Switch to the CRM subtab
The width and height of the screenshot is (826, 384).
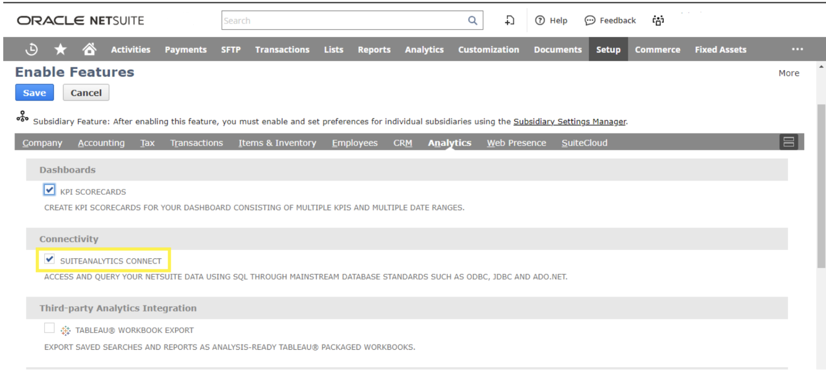pyautogui.click(x=403, y=143)
